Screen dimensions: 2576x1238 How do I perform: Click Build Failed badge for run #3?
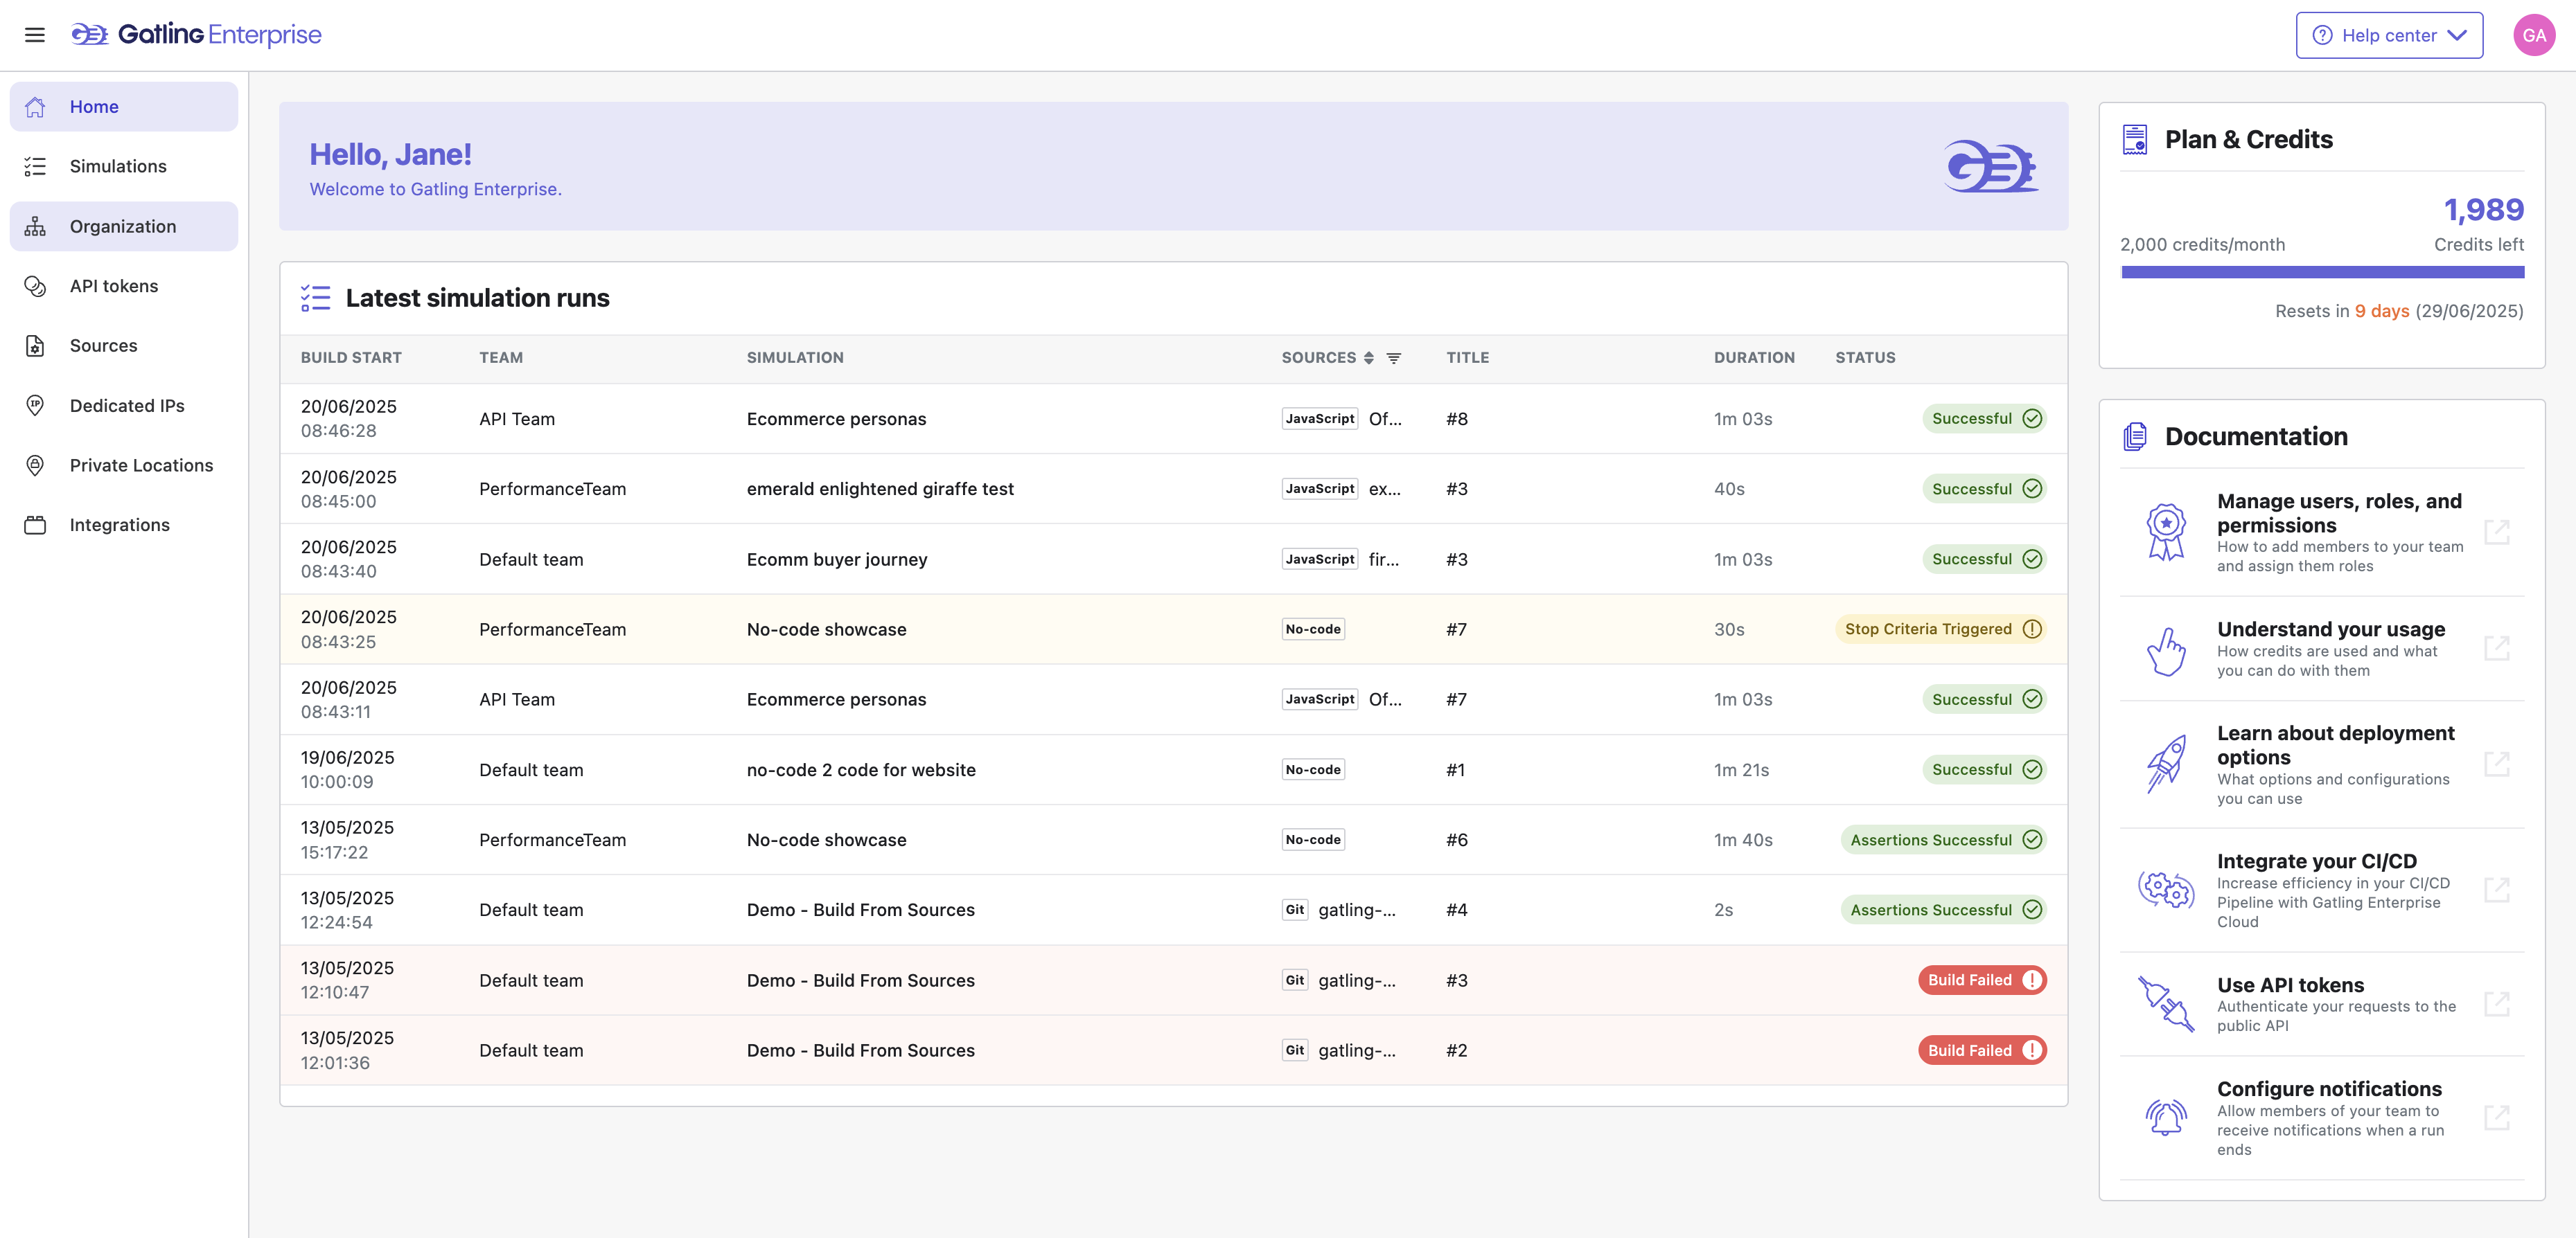click(1981, 980)
